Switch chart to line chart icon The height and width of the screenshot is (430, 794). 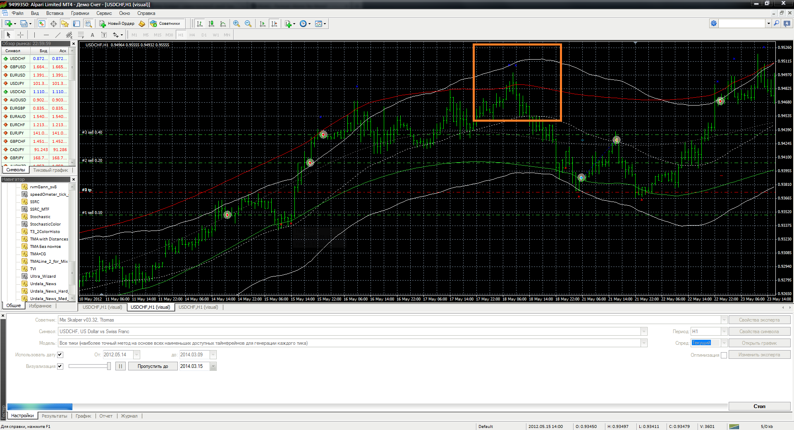coord(223,24)
